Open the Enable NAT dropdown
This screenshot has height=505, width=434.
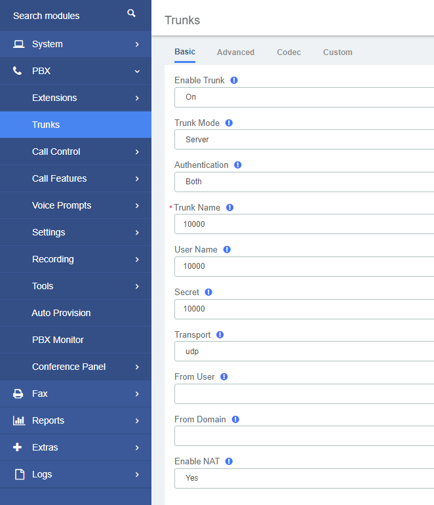pyautogui.click(x=304, y=478)
